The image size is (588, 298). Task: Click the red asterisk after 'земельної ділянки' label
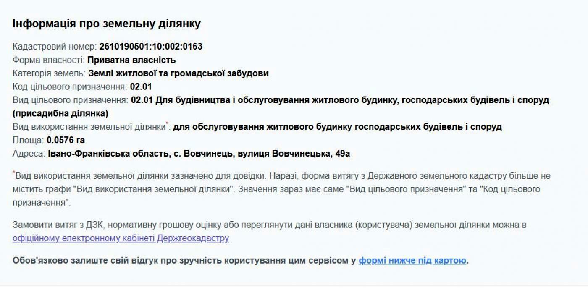[167, 123]
